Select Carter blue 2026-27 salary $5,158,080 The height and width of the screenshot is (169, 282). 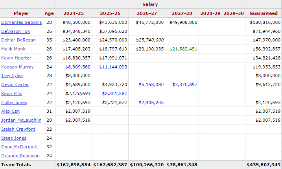pyautogui.click(x=151, y=84)
